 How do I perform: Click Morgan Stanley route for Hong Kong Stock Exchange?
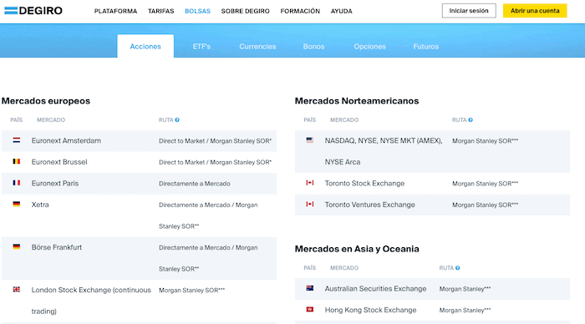pyautogui.click(x=465, y=310)
